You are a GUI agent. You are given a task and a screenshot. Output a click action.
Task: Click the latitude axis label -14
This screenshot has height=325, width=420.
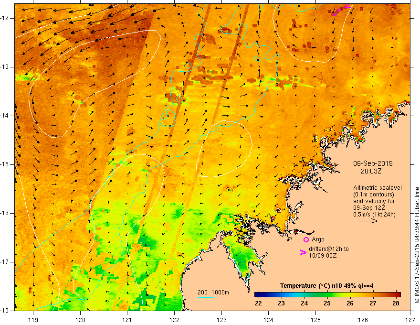(5, 116)
